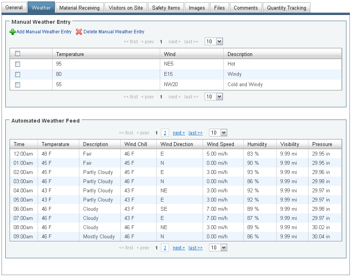Open page-size dropdown below automated feed table
The width and height of the screenshot is (351, 277).
tap(218, 247)
